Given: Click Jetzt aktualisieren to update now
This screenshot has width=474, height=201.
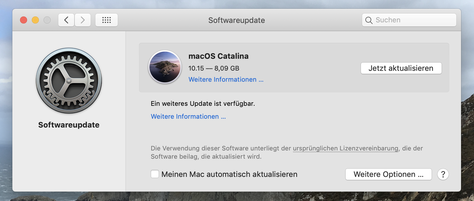Looking at the screenshot, I should pos(401,68).
